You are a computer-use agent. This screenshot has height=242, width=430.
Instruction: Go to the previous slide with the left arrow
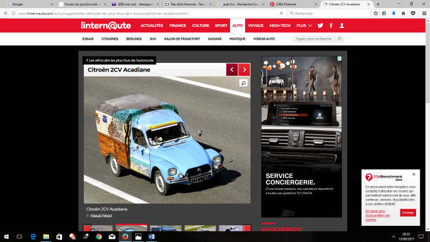point(232,70)
